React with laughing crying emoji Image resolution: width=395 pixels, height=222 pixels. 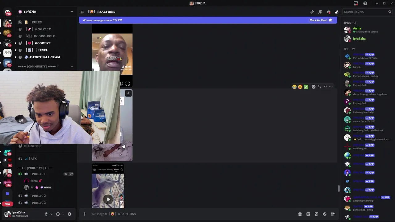click(294, 87)
